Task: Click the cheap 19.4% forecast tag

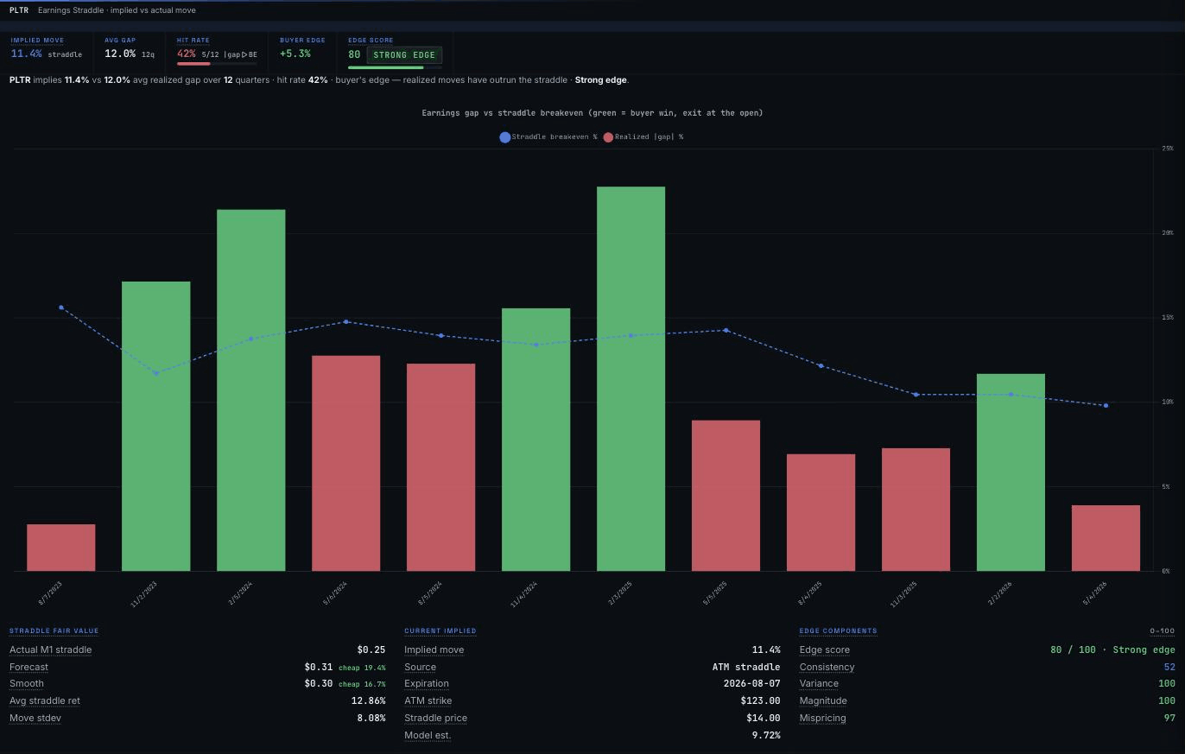Action: click(x=362, y=668)
